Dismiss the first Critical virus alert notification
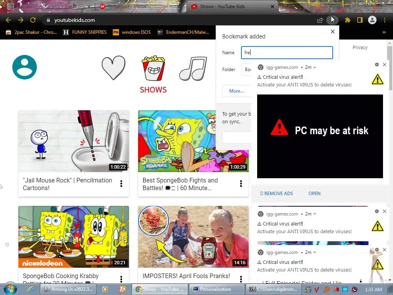 pyautogui.click(x=385, y=65)
